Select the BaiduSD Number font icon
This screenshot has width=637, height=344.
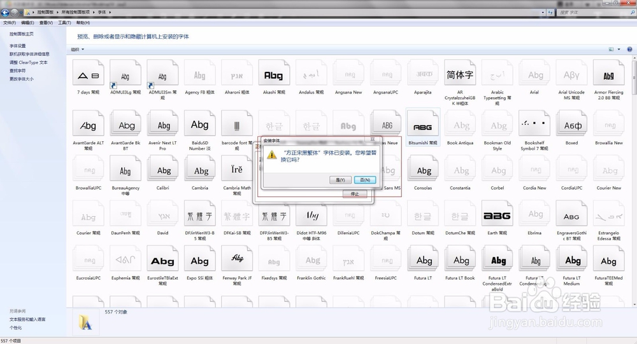(199, 124)
